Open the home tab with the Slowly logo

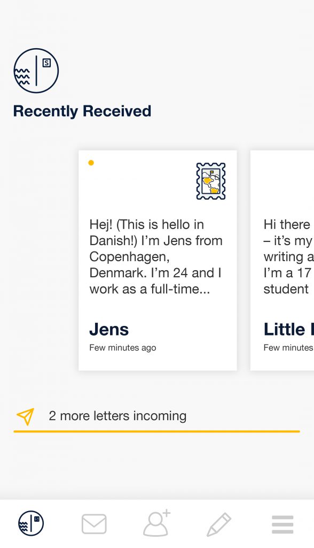click(31, 523)
